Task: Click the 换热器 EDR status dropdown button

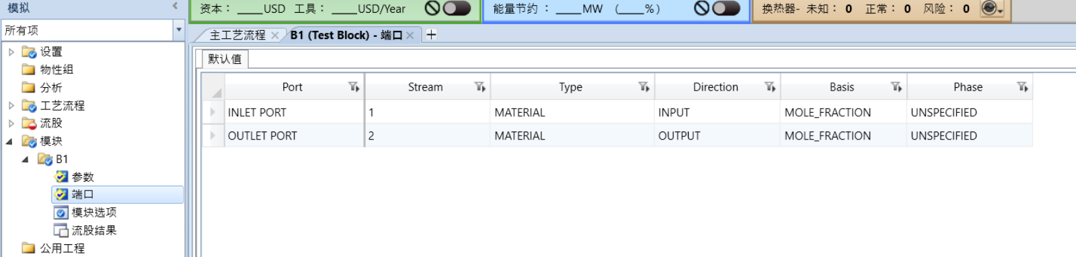Action: pos(992,9)
